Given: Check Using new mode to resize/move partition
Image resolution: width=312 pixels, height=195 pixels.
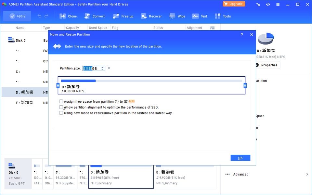Looking at the screenshot, I should click(x=61, y=113).
